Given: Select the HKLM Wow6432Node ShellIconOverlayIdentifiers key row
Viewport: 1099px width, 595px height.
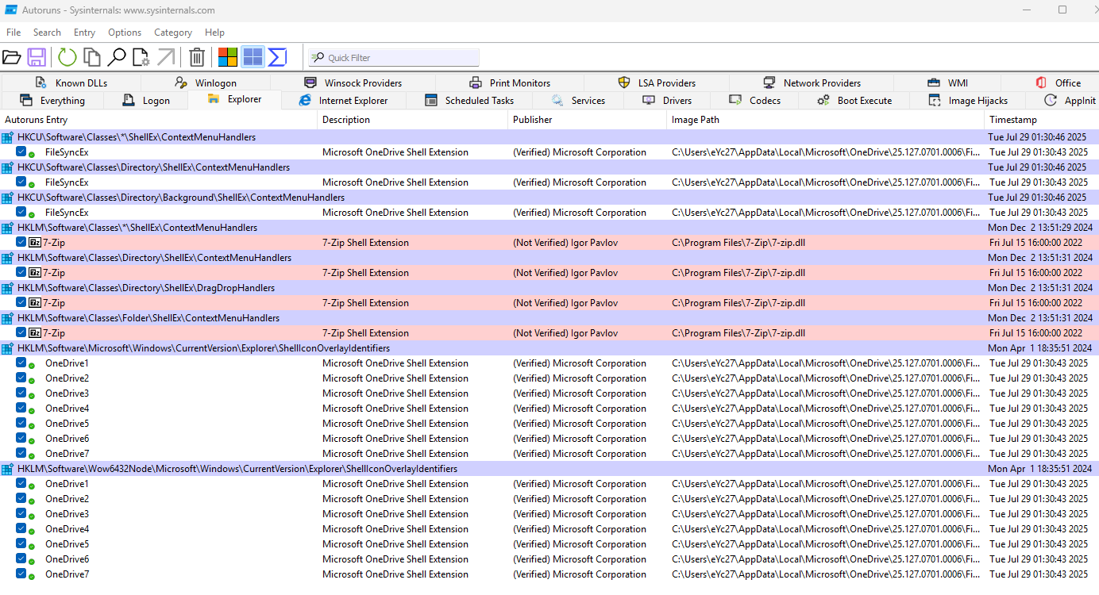Looking at the screenshot, I should [549, 469].
